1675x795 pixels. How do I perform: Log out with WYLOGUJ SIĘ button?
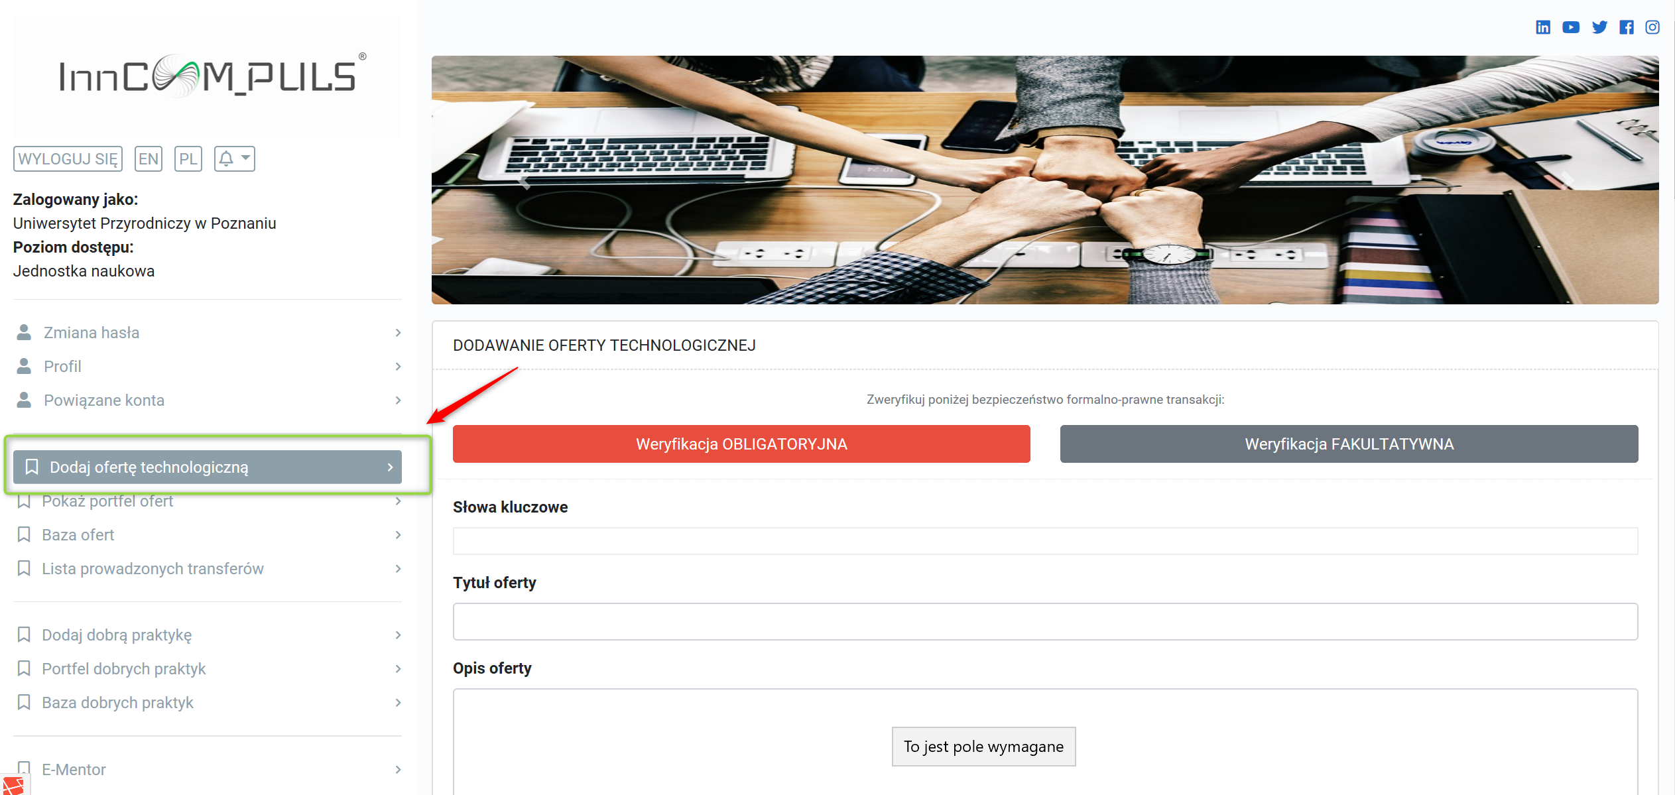tap(68, 158)
